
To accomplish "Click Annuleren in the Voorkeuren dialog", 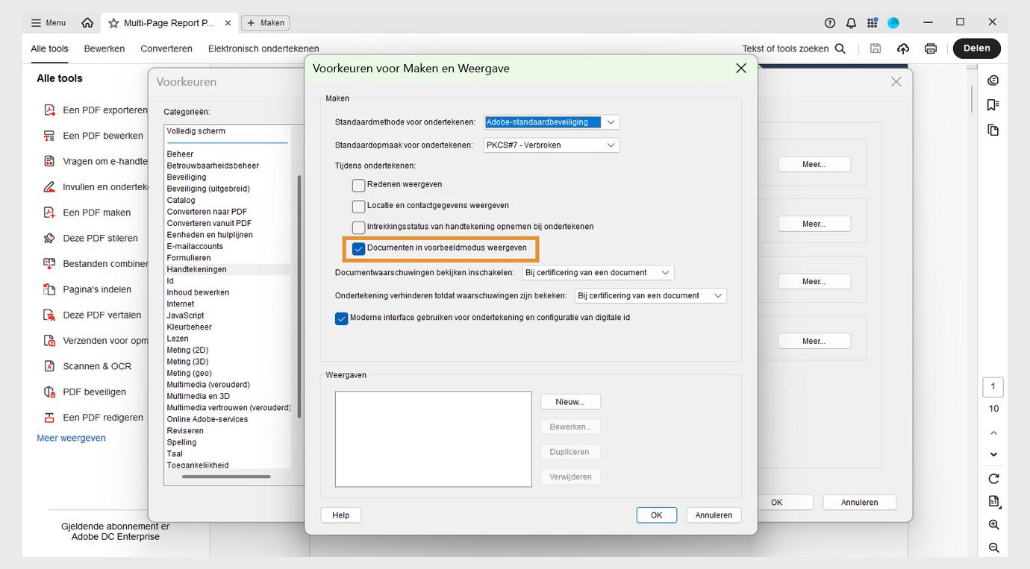I will tap(860, 503).
